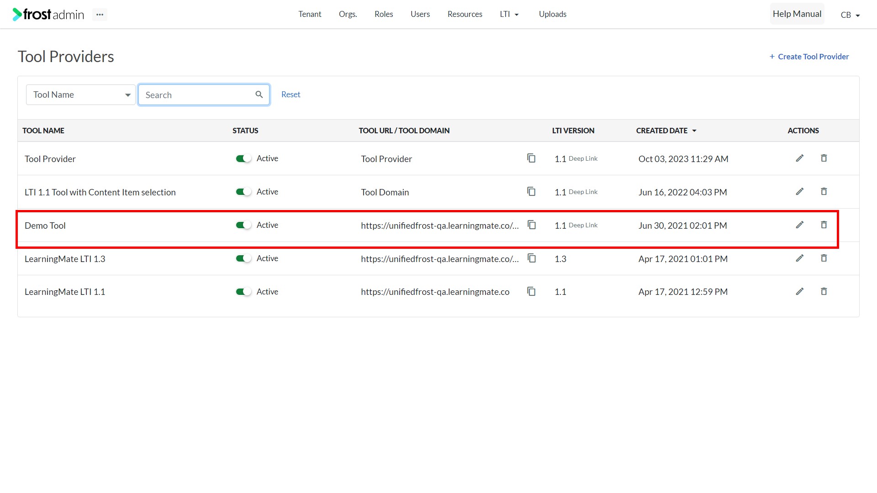Select the LearningMate LTI 1.1 name
The height and width of the screenshot is (493, 877).
65,292
